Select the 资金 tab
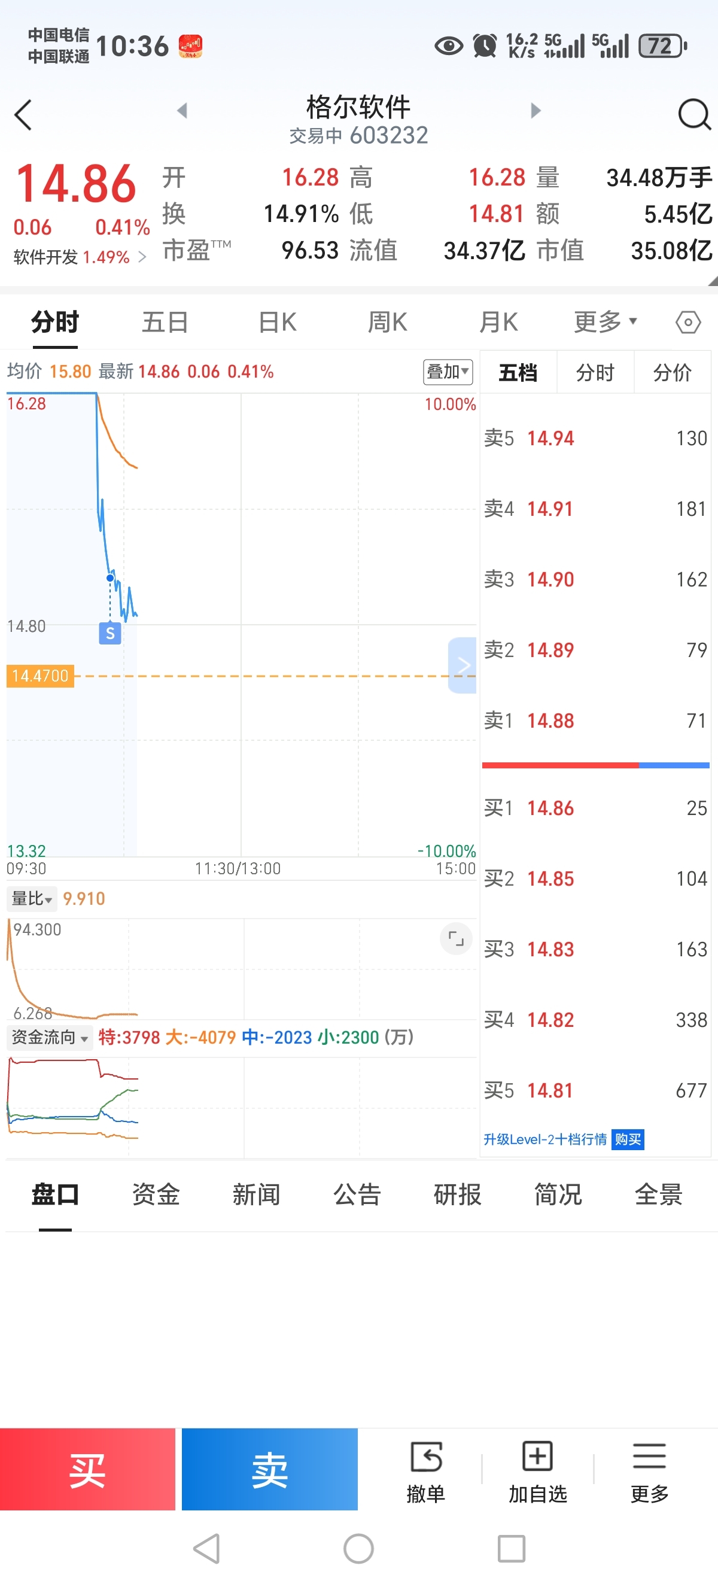Viewport: 718px width, 1587px height. (156, 1194)
